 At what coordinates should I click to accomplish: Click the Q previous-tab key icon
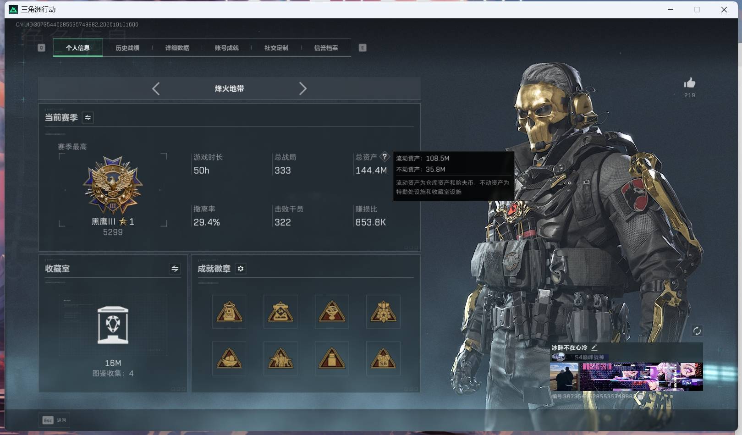pyautogui.click(x=41, y=48)
